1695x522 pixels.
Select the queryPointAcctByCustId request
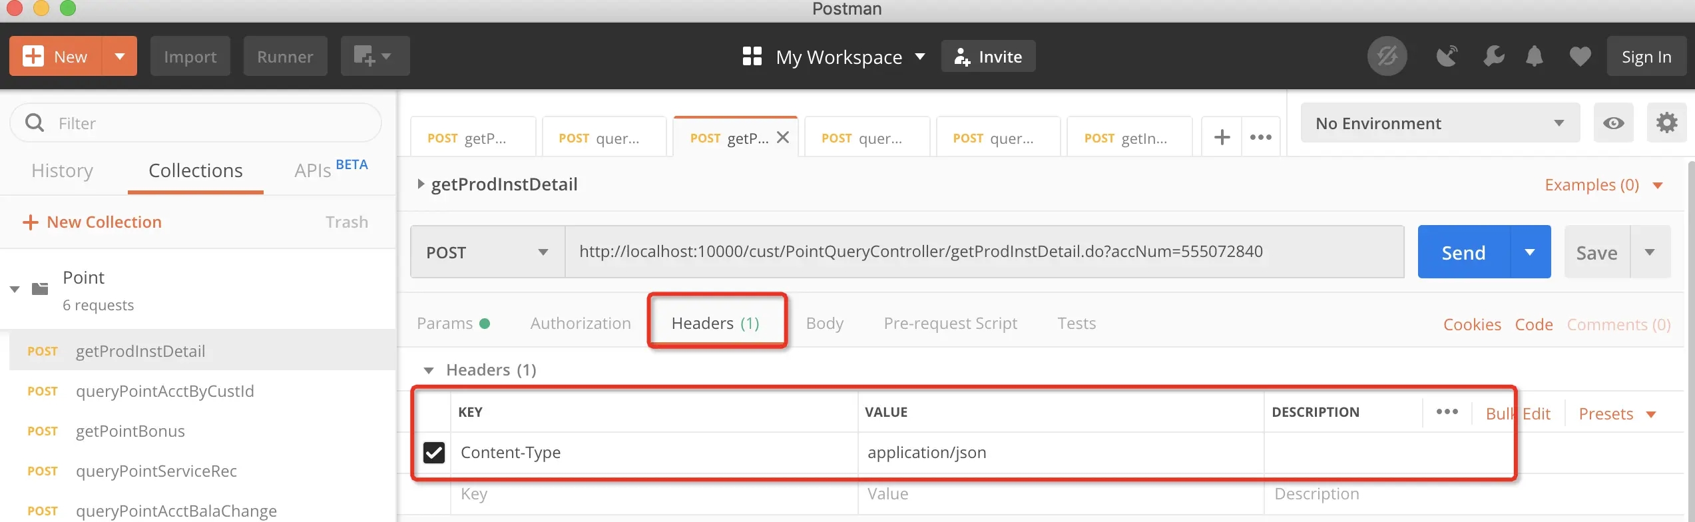202,391
